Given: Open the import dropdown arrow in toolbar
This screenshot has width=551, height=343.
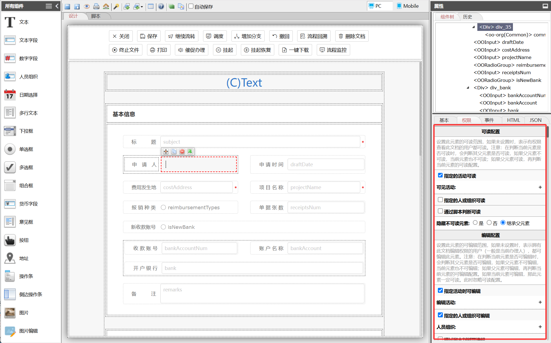Looking at the screenshot, I should (x=142, y=7).
